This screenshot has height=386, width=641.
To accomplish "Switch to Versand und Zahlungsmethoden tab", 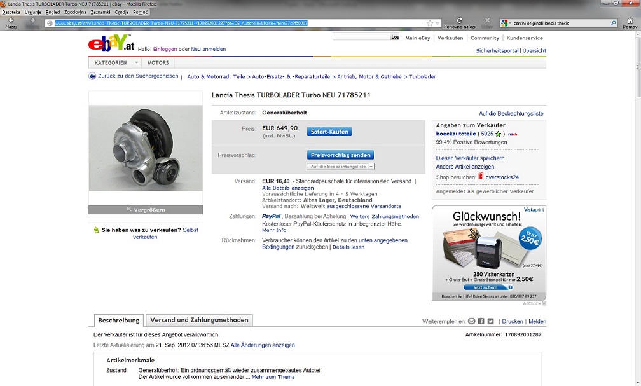I will coord(199,320).
